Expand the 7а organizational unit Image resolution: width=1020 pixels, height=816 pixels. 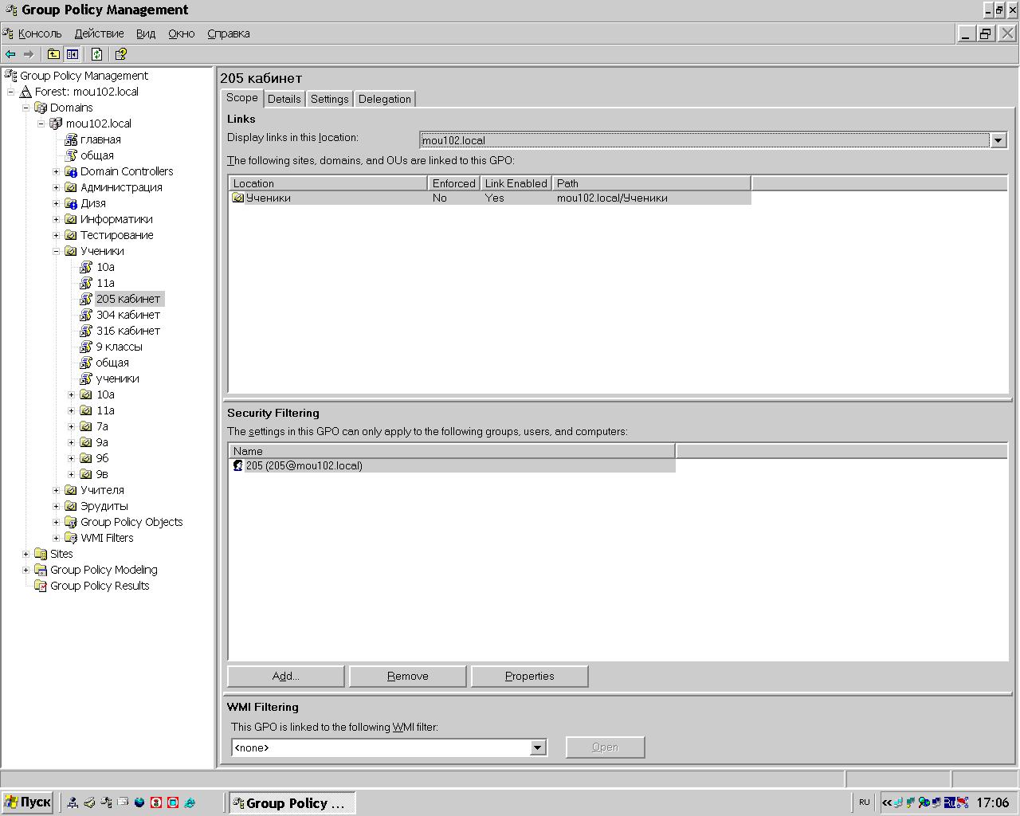click(x=72, y=426)
